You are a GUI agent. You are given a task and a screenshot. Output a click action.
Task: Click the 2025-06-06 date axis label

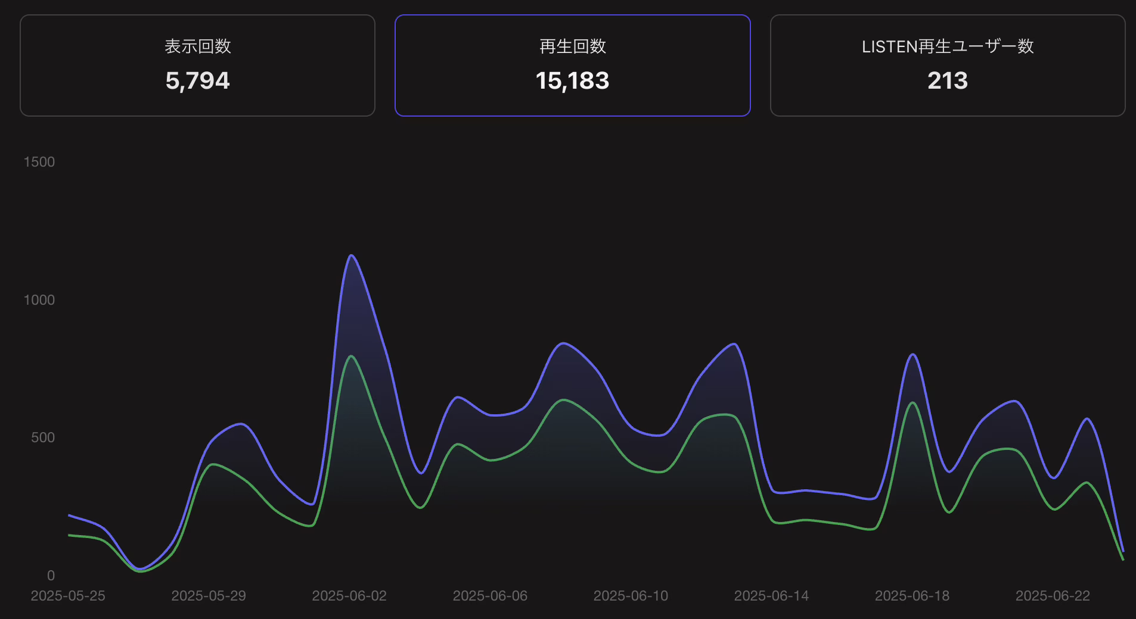pos(490,596)
